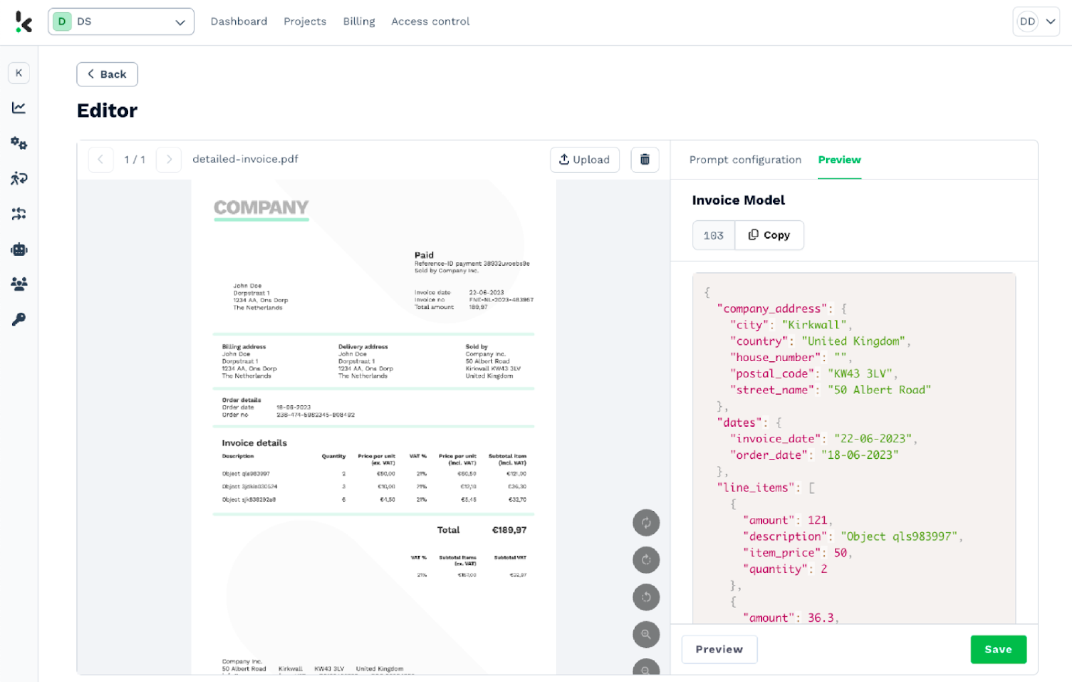Delete the document using the trash icon

[x=645, y=159]
